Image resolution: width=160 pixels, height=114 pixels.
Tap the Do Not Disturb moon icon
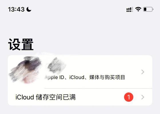29,9
